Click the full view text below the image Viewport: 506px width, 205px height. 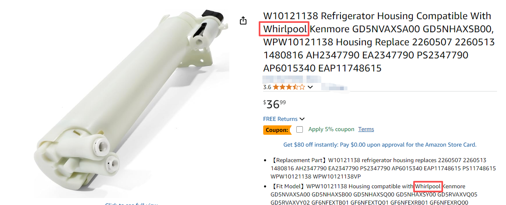coord(131,204)
